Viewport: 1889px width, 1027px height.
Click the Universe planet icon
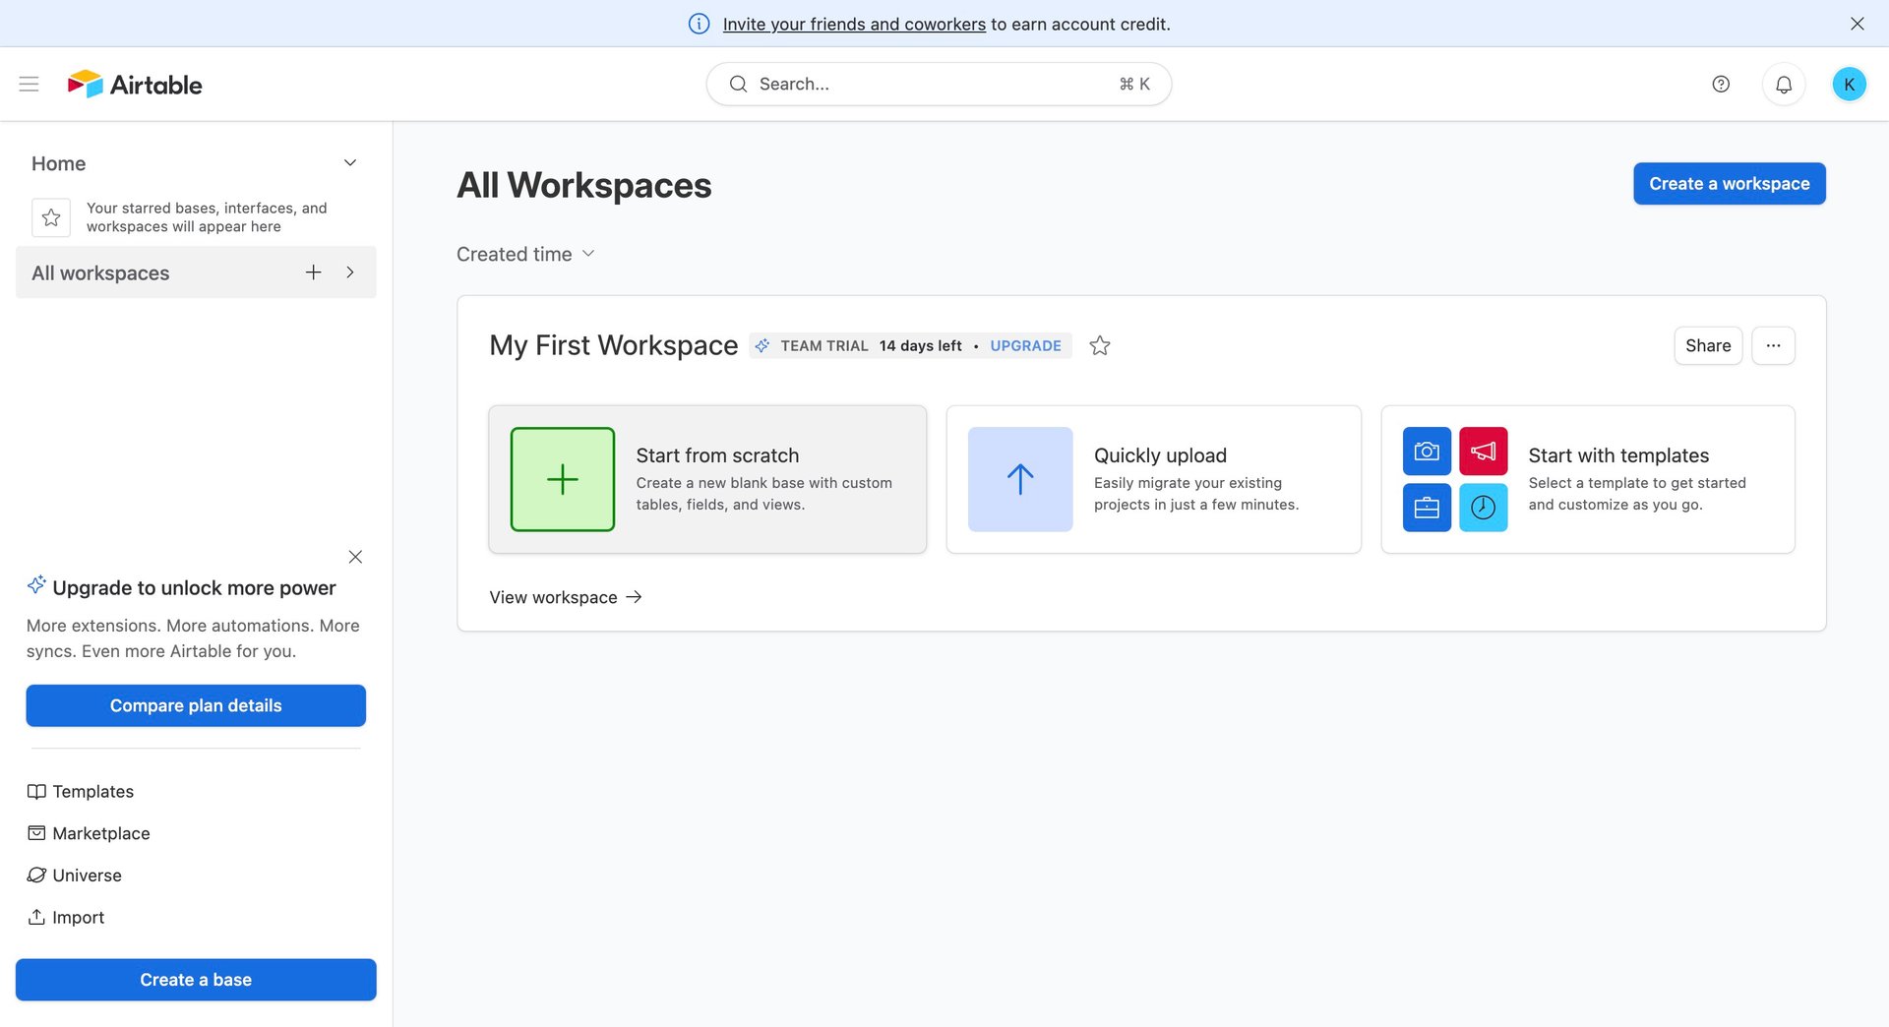coord(36,876)
